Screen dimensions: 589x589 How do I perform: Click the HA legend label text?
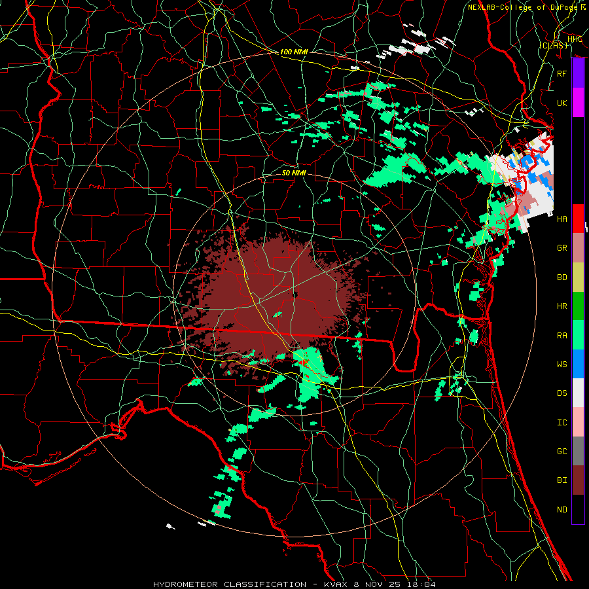click(562, 219)
